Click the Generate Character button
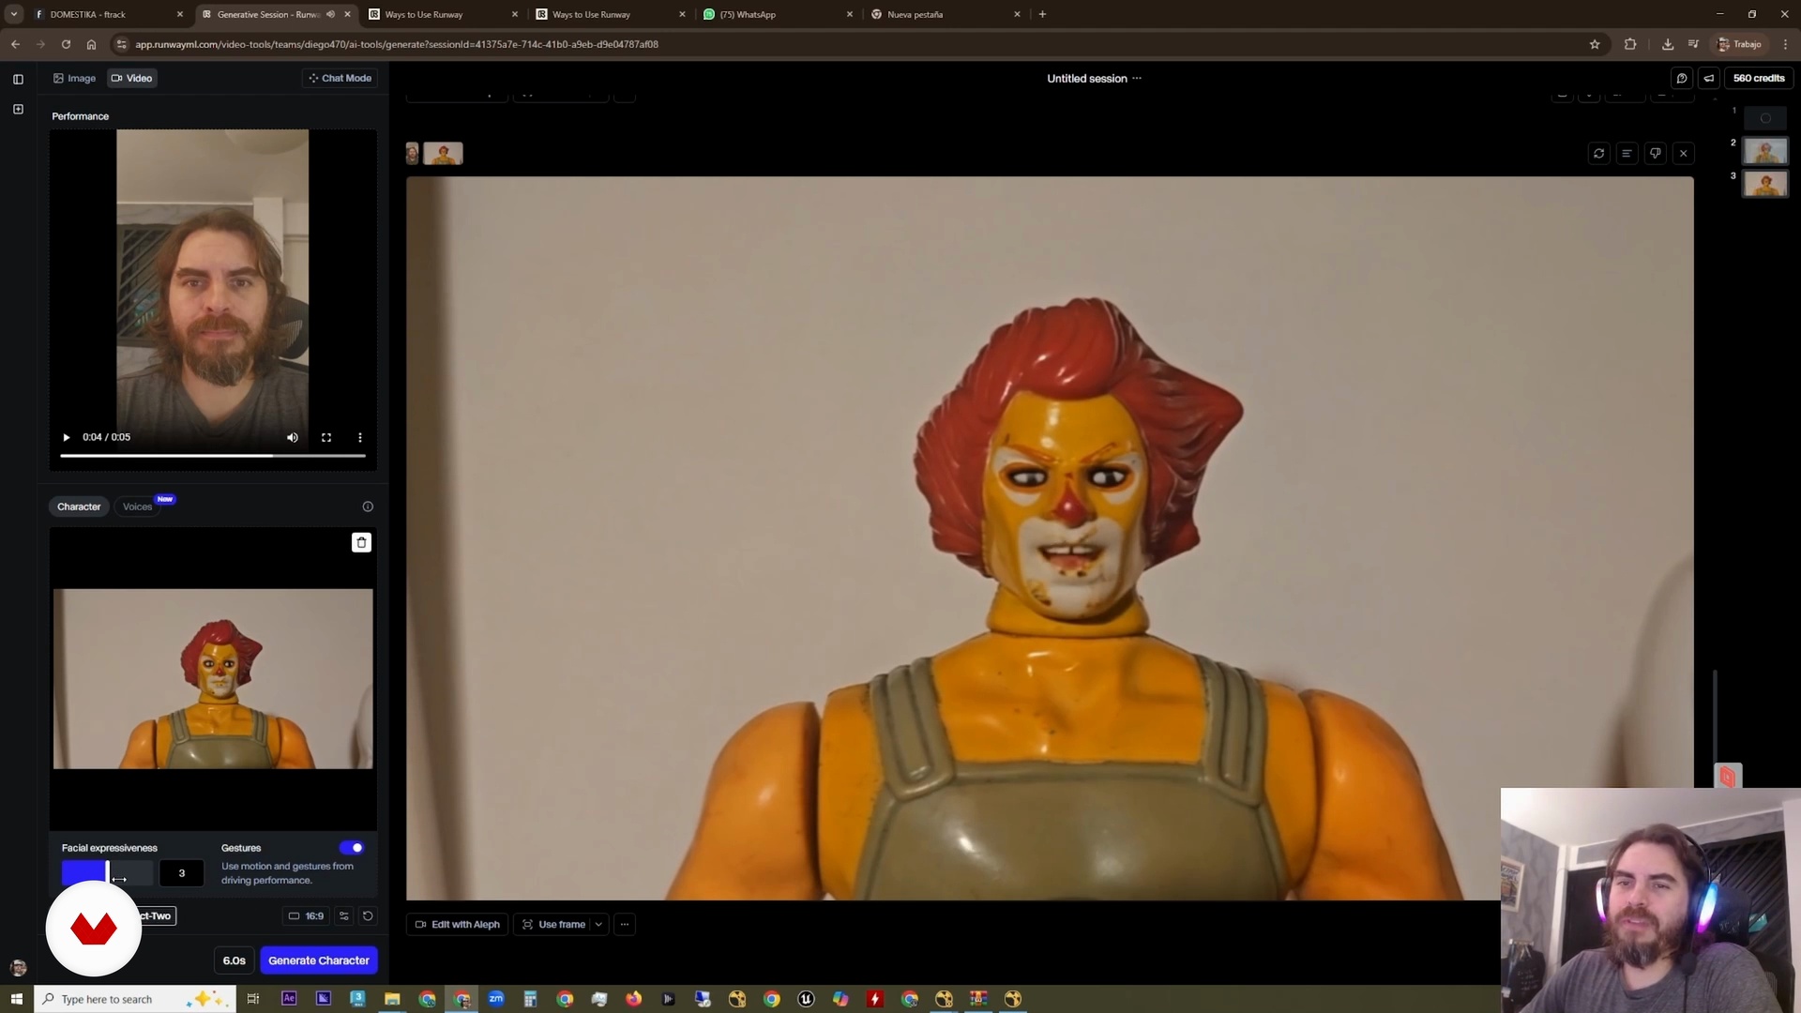 [319, 960]
